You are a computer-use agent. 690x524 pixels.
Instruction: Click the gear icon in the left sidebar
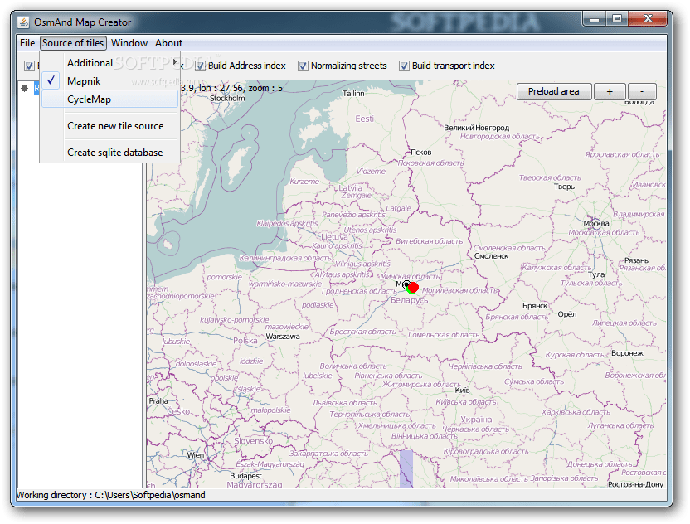pos(24,88)
